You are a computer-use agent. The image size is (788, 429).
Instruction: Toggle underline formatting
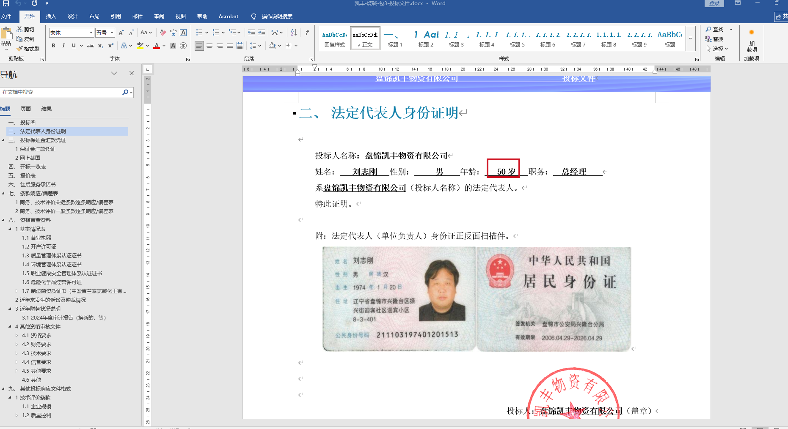74,46
